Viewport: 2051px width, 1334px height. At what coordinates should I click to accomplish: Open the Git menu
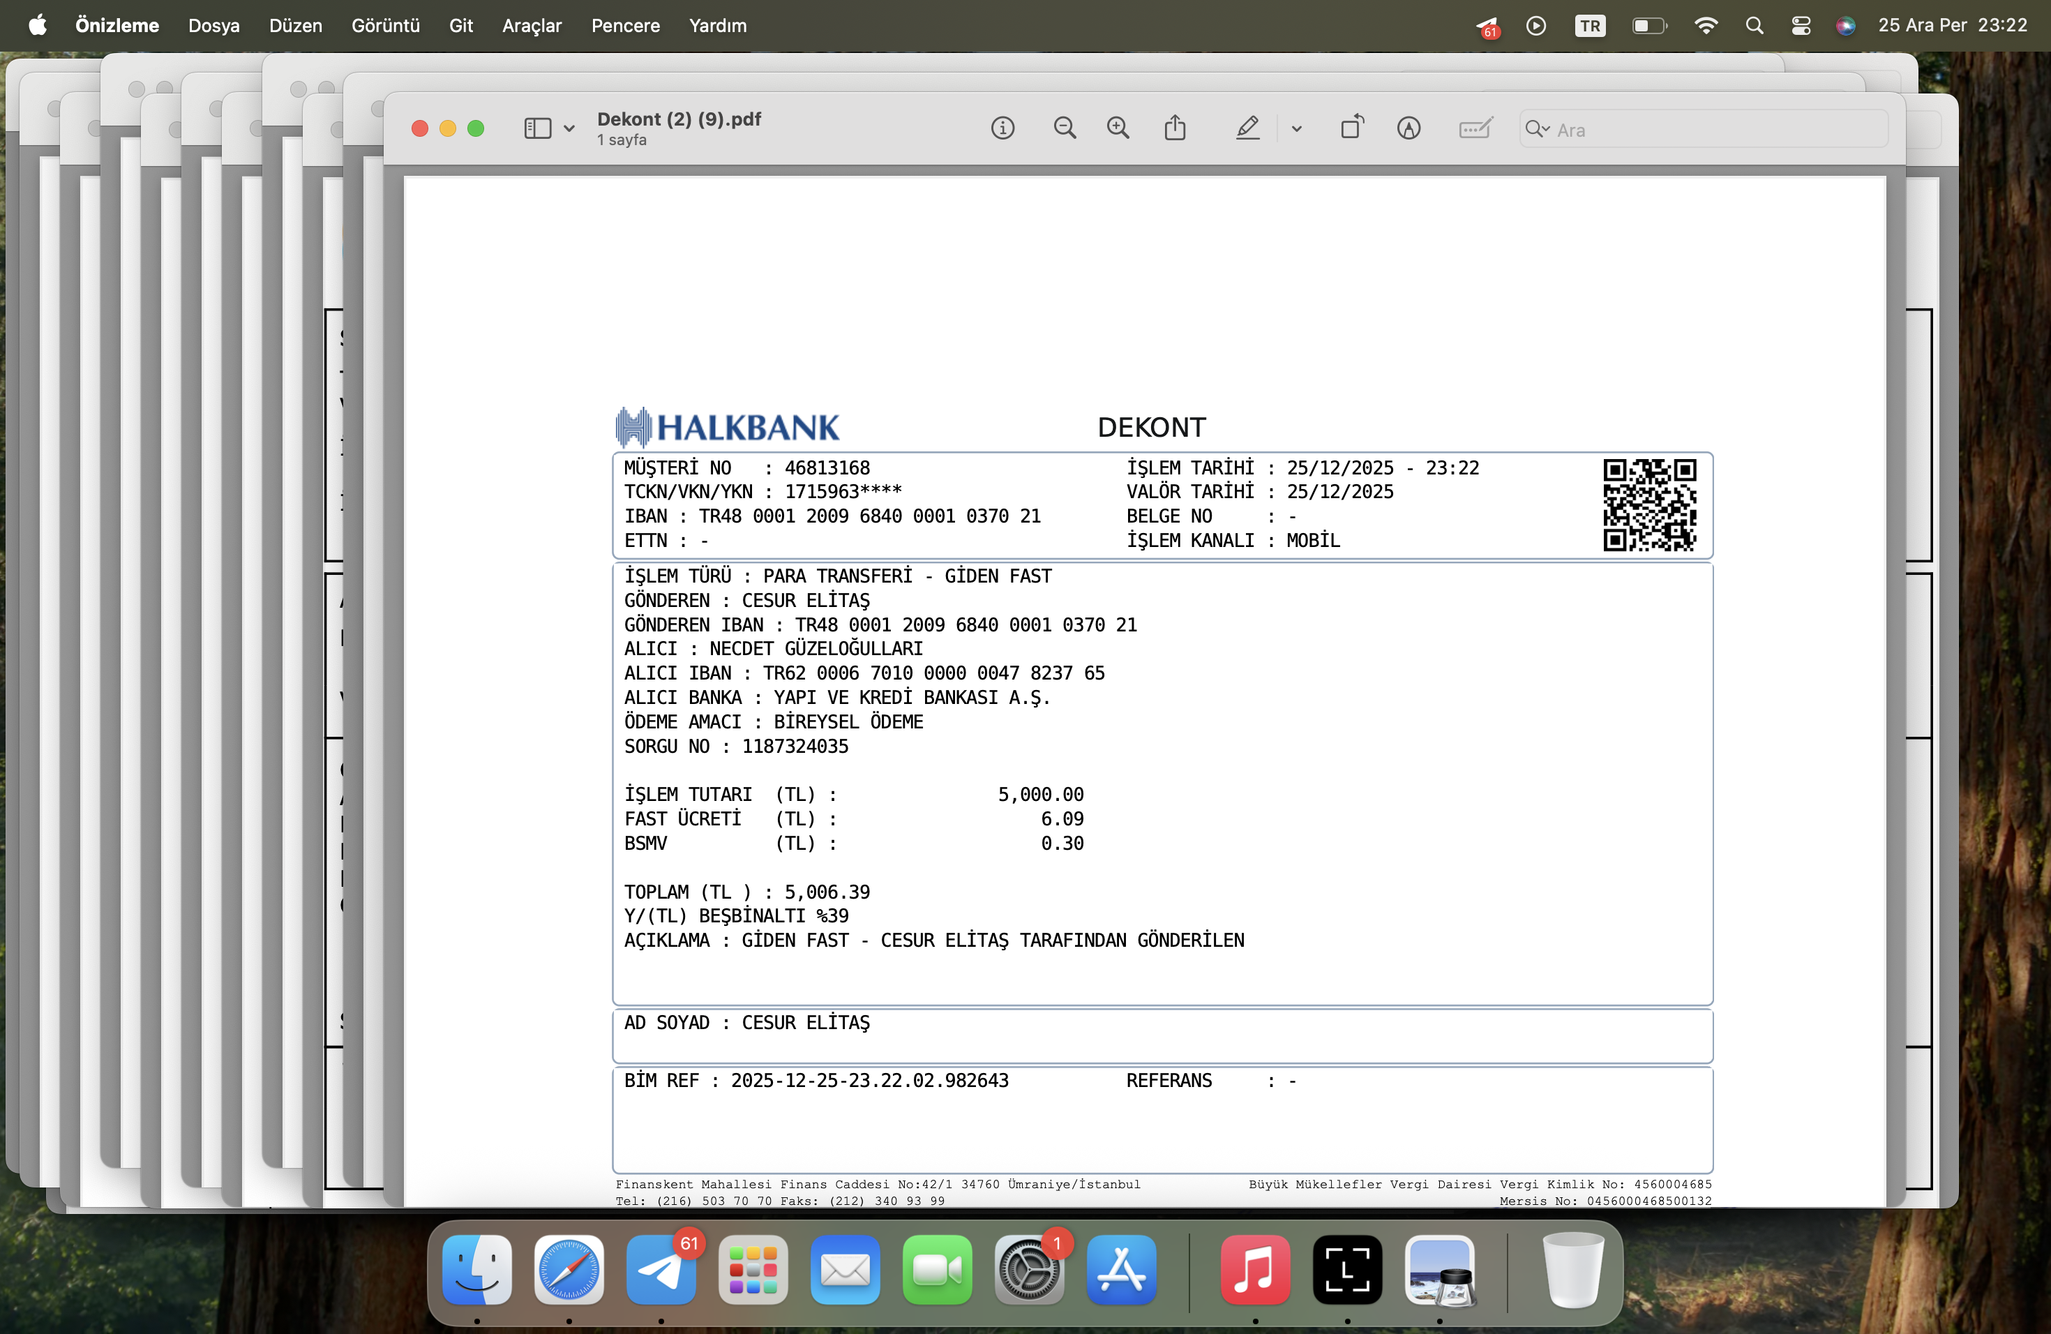pos(461,25)
